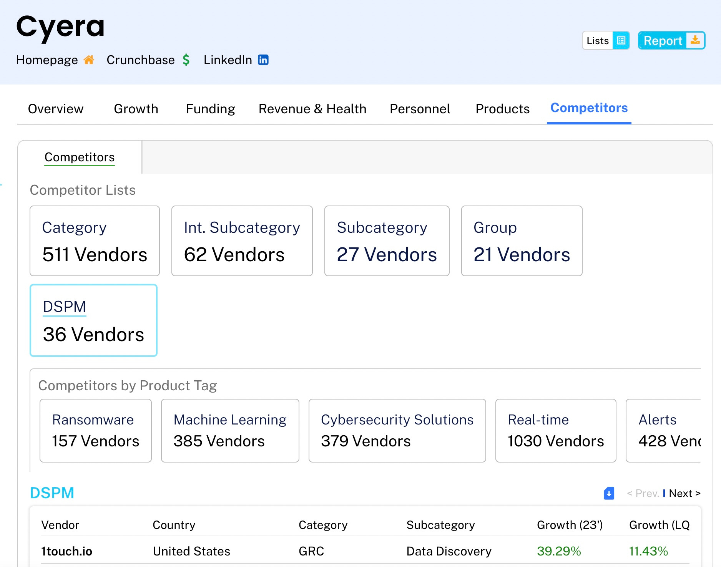Select the DSPM 36 Vendors card

point(94,320)
